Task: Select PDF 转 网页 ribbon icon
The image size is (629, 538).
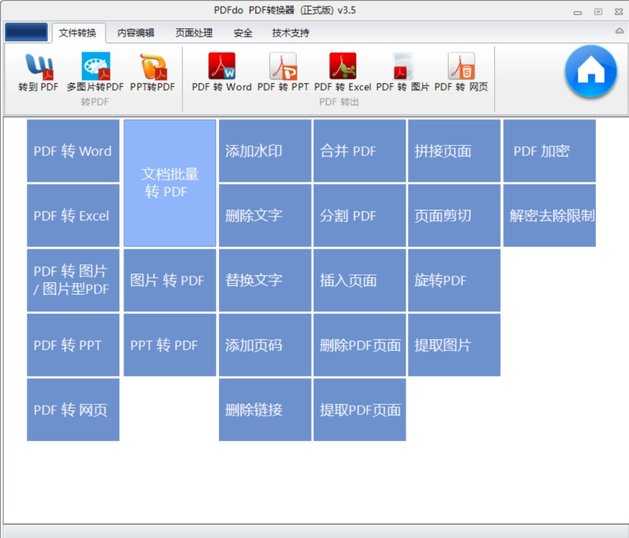Action: coord(461,72)
